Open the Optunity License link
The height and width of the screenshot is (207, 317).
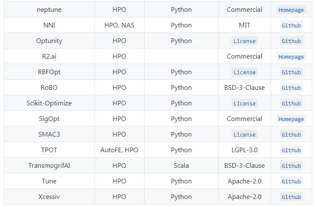click(244, 41)
